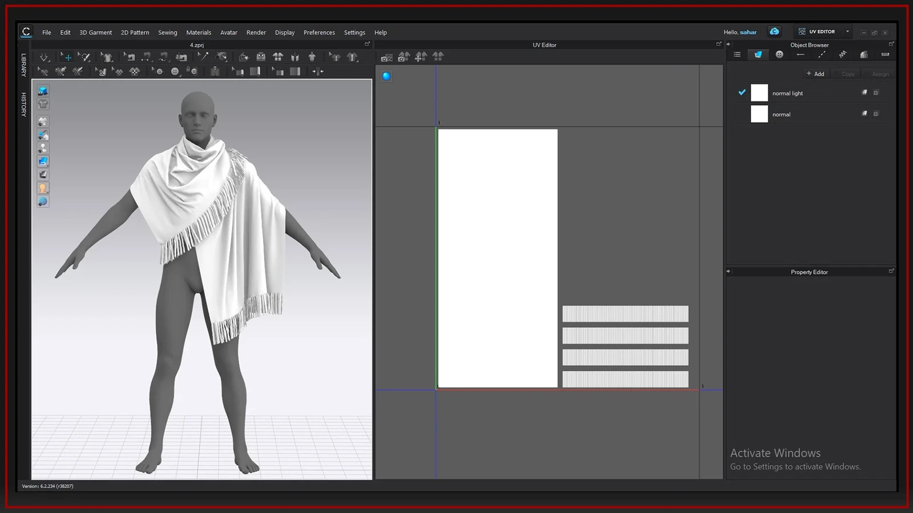Open the Buttonhole tab in Object Browser
The height and width of the screenshot is (513, 913).
(801, 55)
